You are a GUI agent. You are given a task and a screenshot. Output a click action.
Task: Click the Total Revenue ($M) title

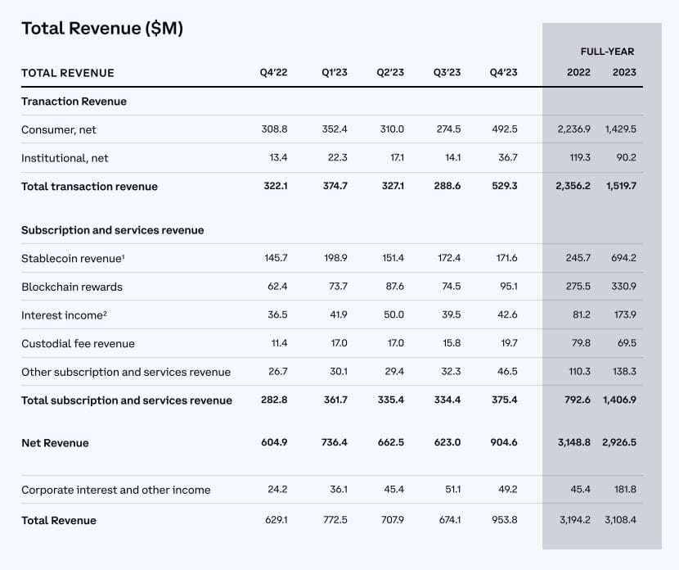point(102,29)
